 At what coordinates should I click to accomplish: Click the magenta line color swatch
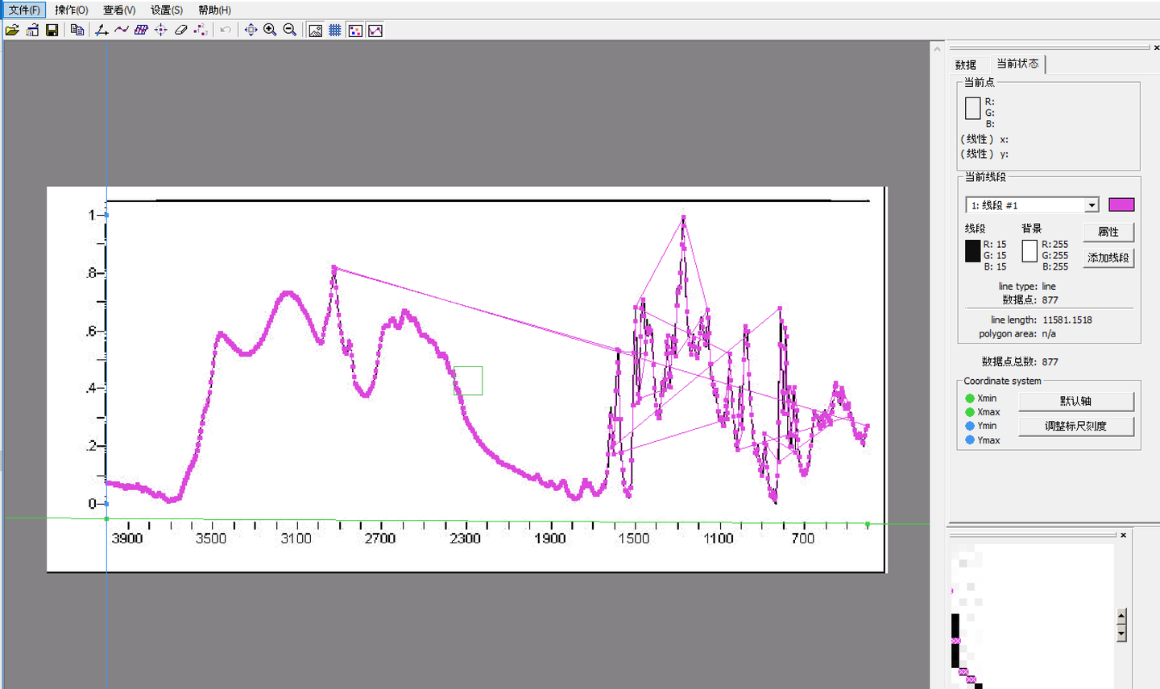(1121, 204)
